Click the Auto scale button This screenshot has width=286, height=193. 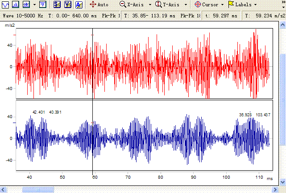pyautogui.click(x=99, y=4)
